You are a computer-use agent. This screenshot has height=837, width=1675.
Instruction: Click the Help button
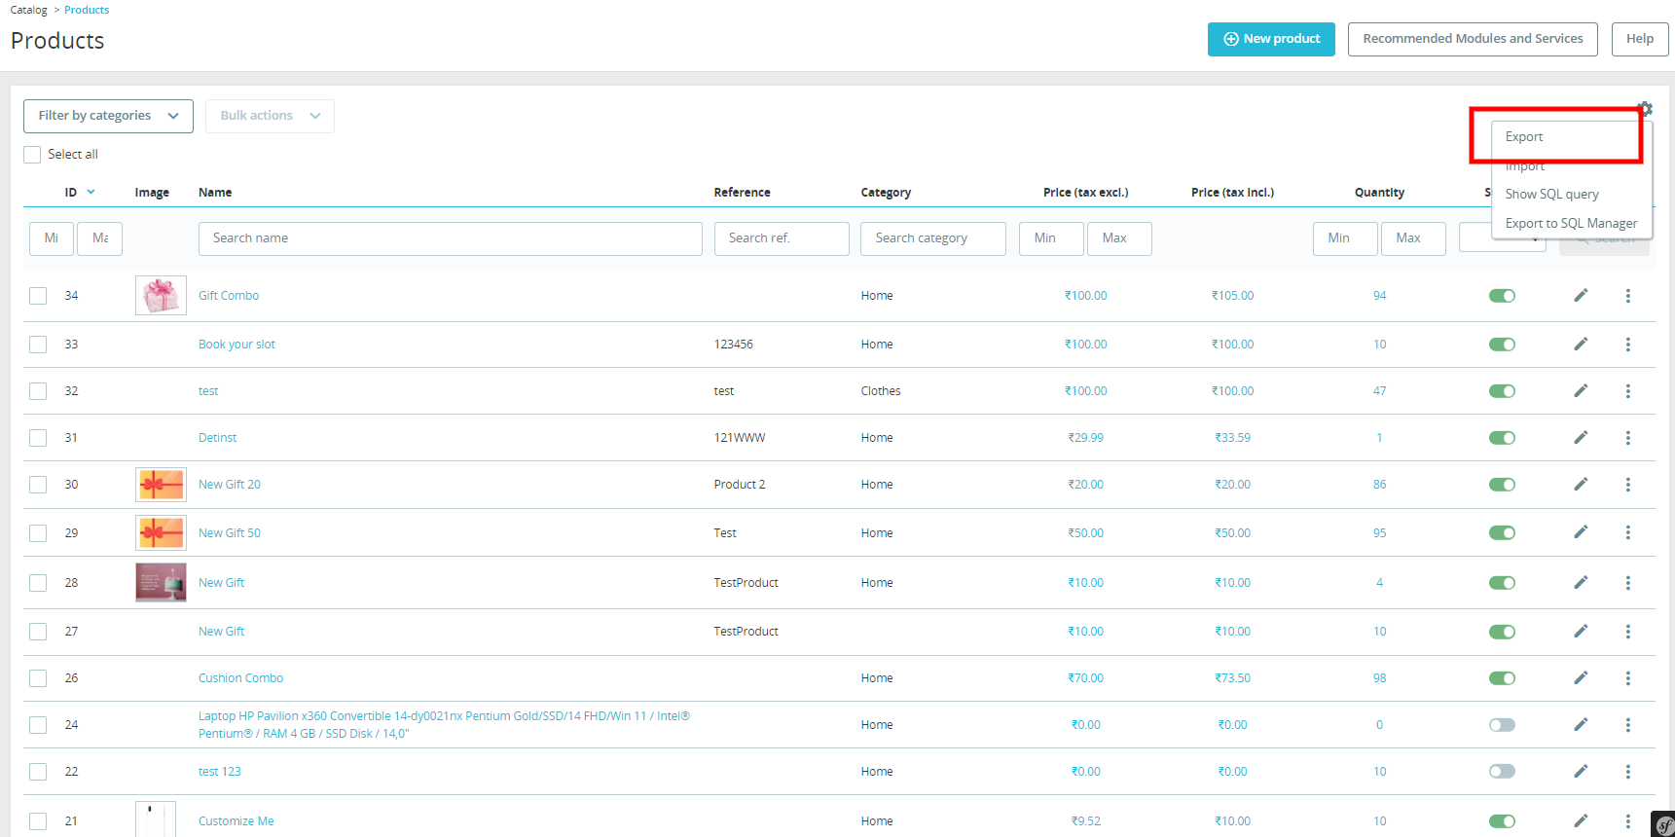click(x=1640, y=39)
